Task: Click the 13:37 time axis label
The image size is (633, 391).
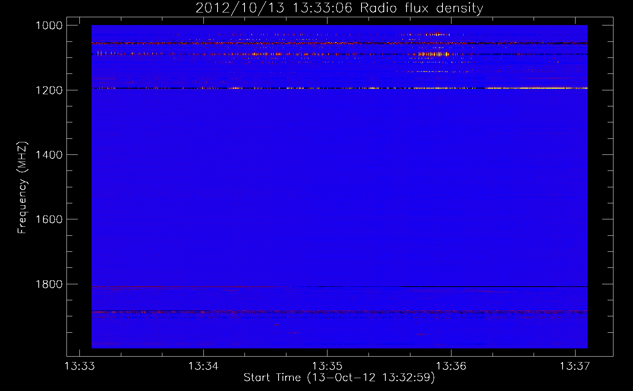Action: 575,366
